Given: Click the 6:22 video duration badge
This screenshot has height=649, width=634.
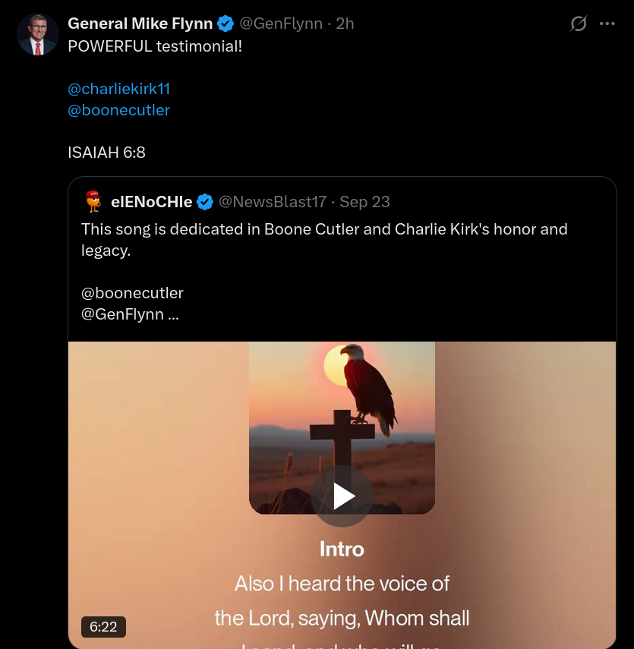Looking at the screenshot, I should pyautogui.click(x=103, y=627).
